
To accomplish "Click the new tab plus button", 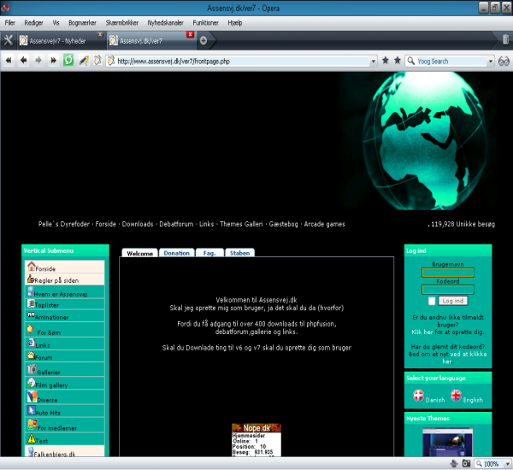I will (203, 39).
